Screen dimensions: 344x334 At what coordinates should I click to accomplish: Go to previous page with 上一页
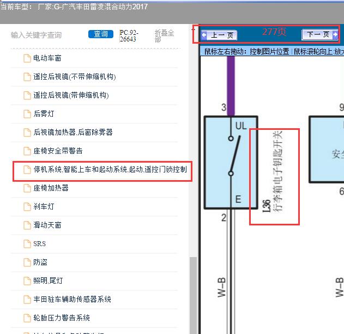point(219,35)
